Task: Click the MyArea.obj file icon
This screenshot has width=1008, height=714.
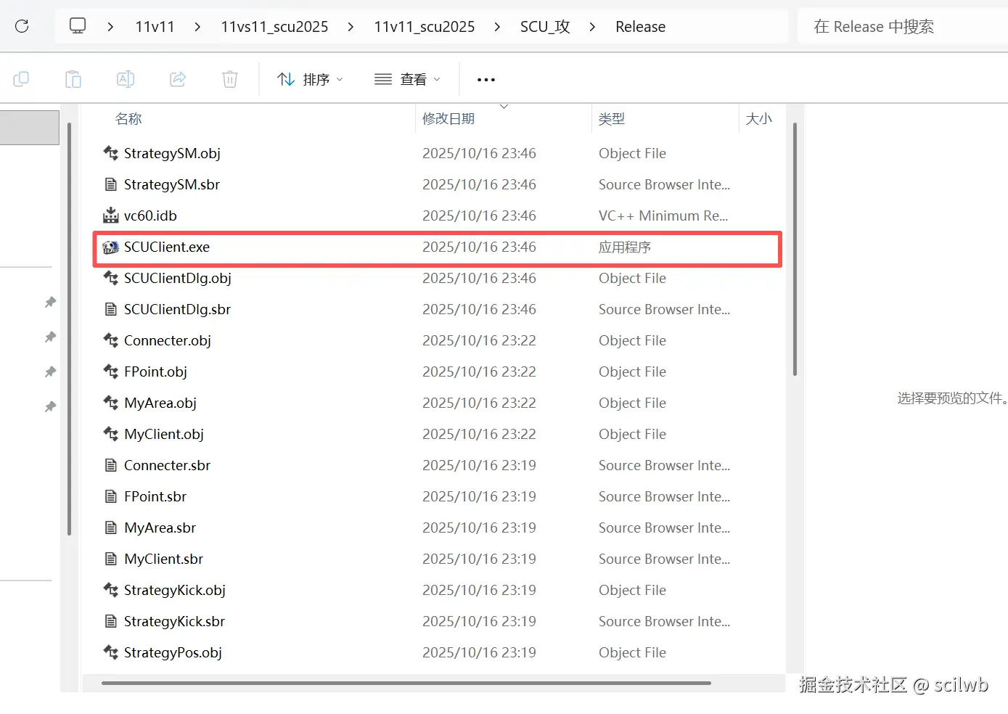Action: [111, 403]
